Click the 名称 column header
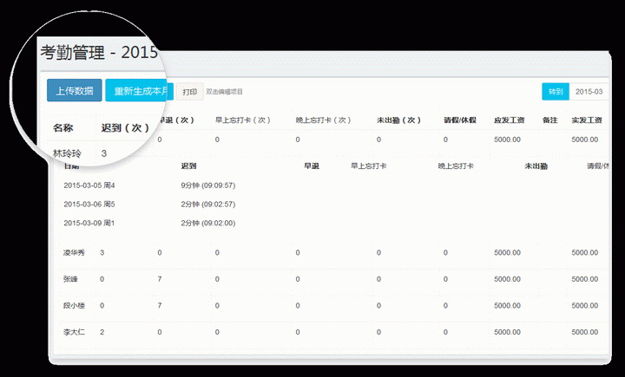The width and height of the screenshot is (625, 377). pos(63,127)
